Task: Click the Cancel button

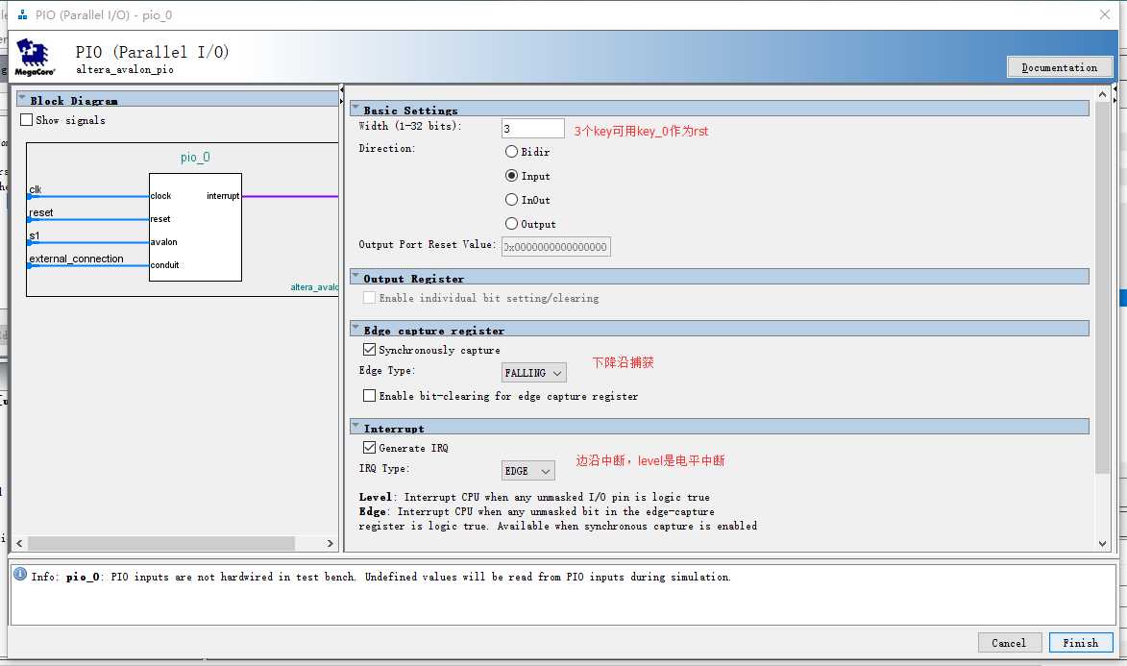Action: pyautogui.click(x=1009, y=643)
